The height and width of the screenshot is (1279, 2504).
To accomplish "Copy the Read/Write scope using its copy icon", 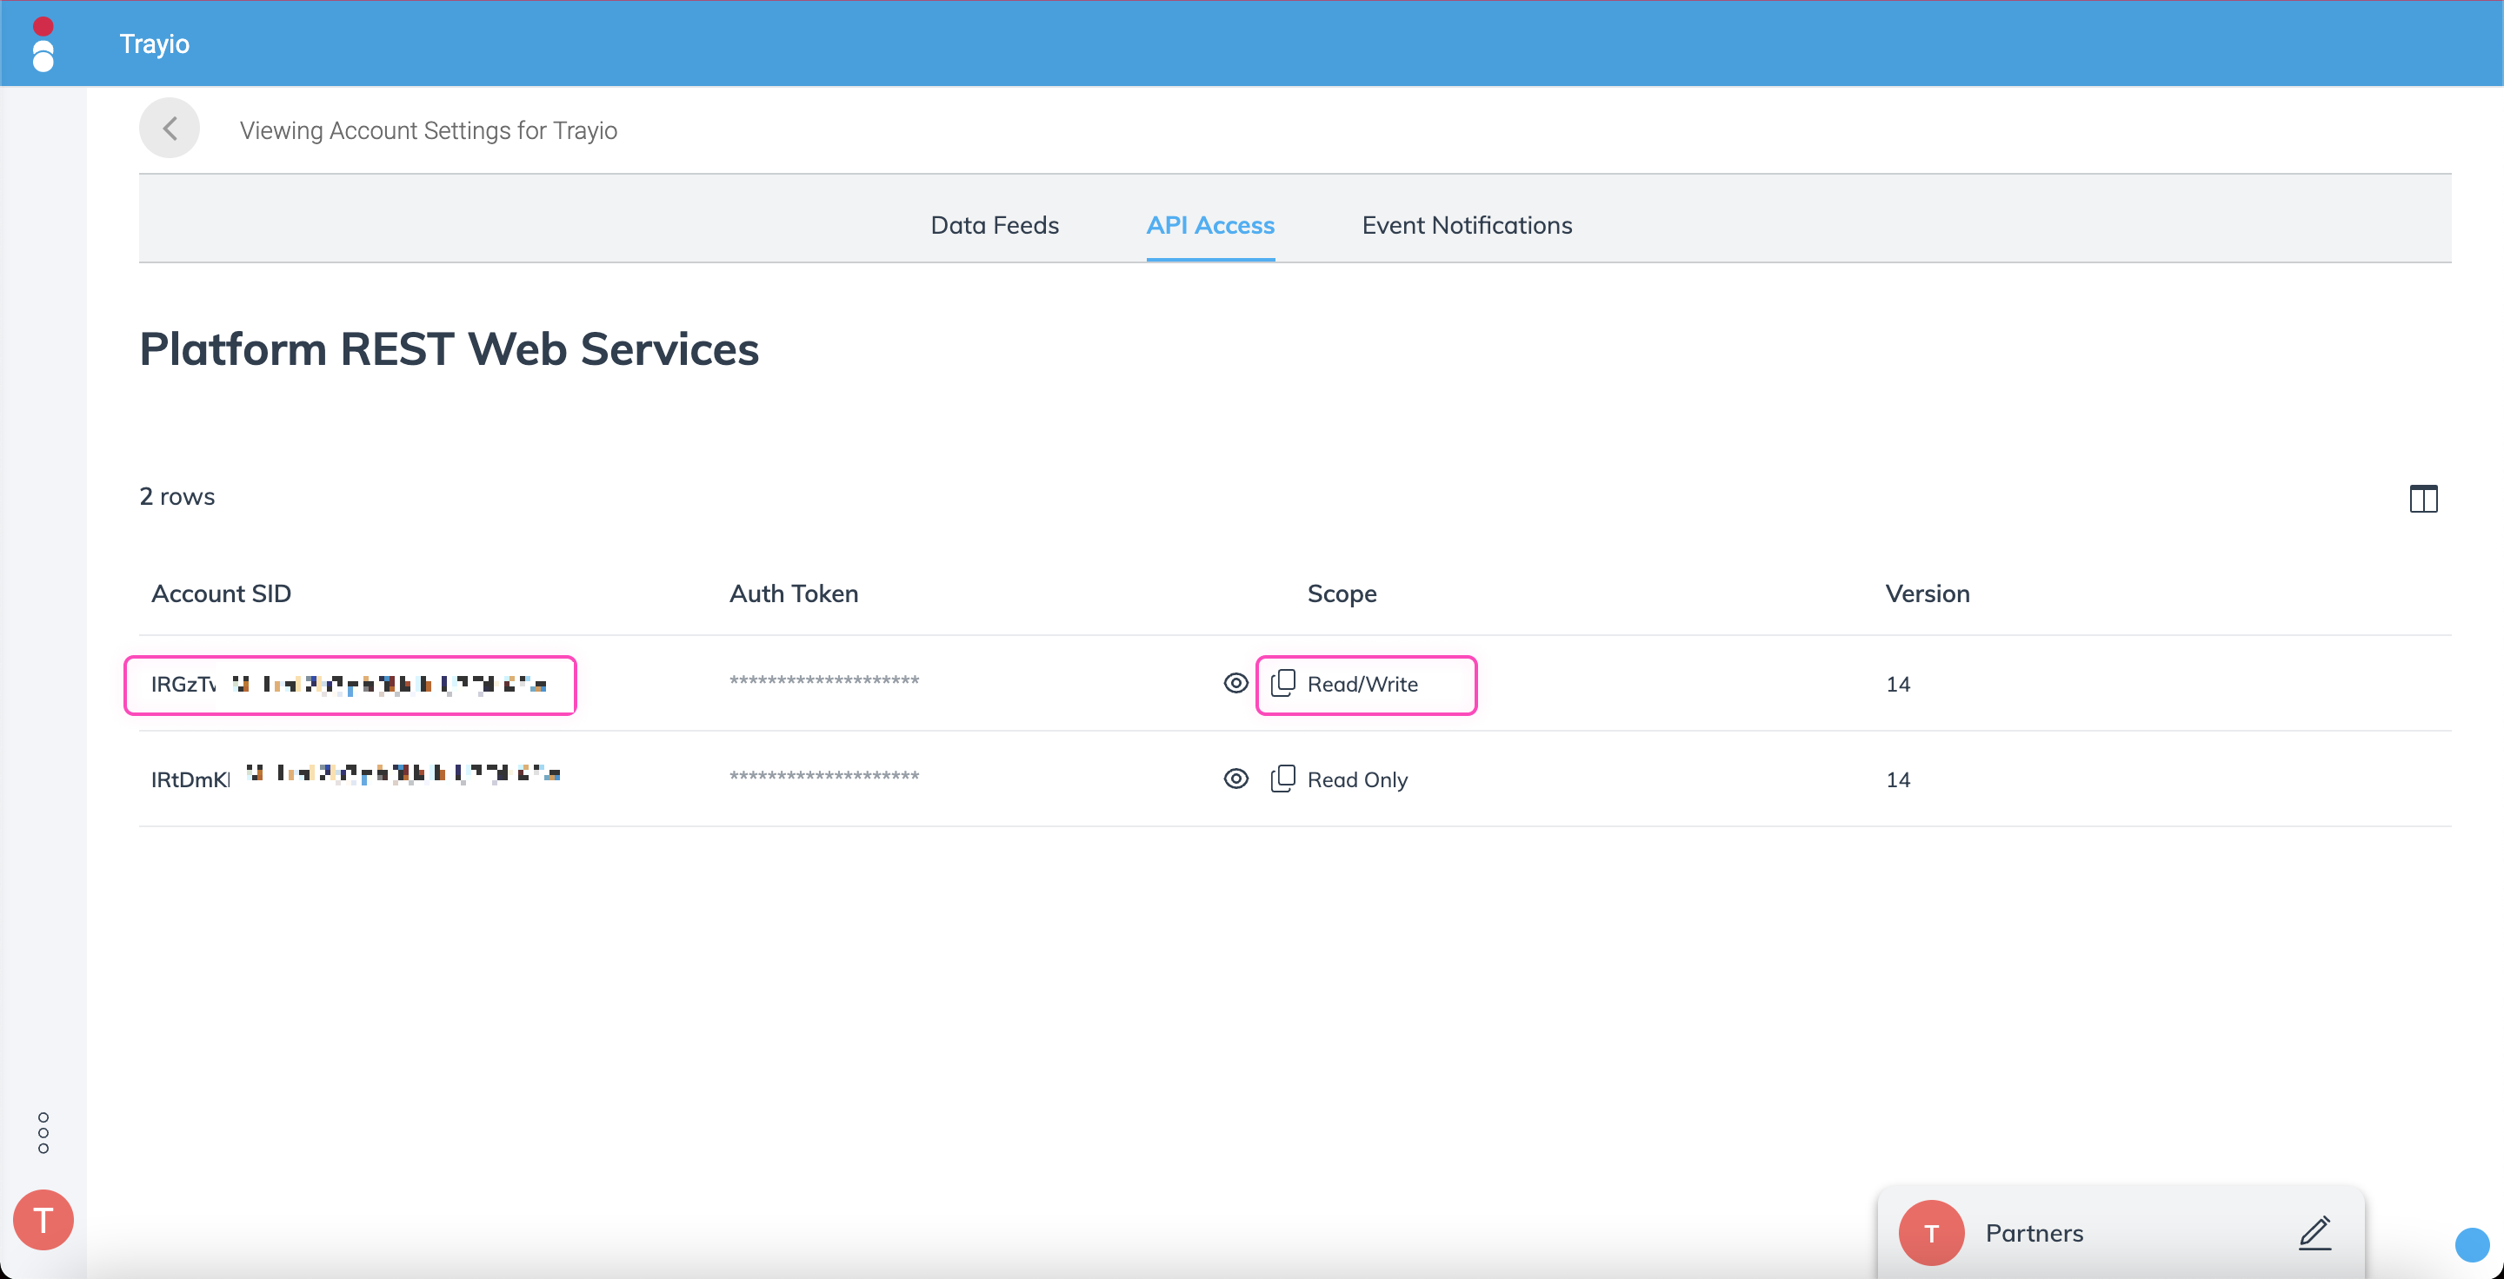I will click(1284, 684).
